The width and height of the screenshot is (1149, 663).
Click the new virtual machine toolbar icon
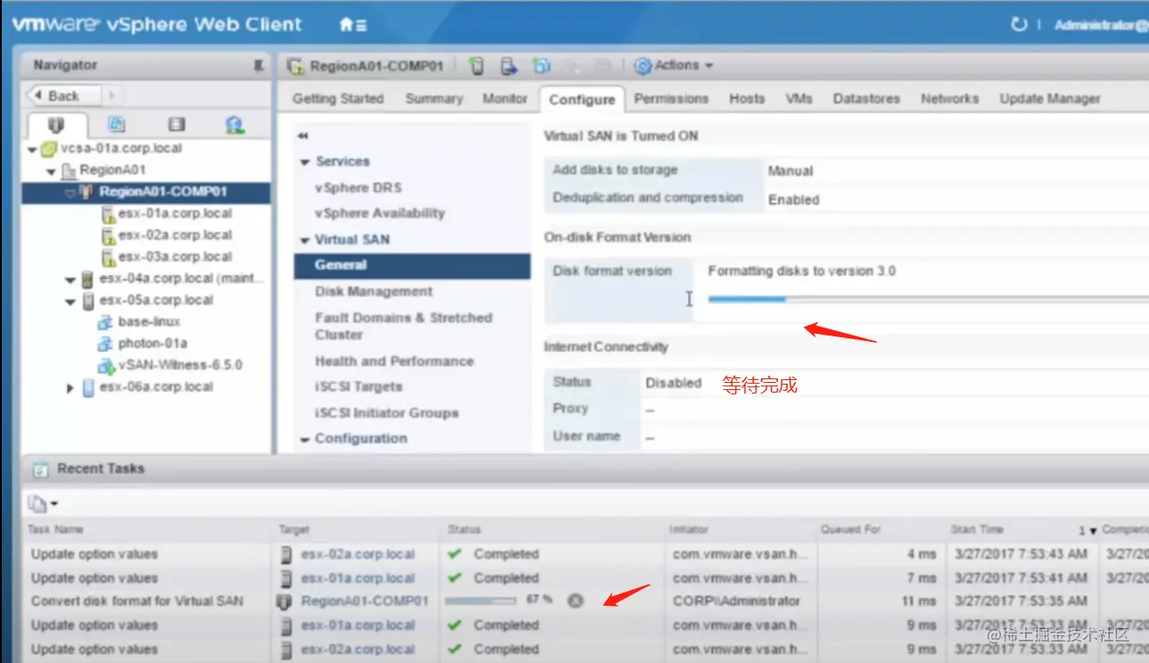(x=541, y=66)
